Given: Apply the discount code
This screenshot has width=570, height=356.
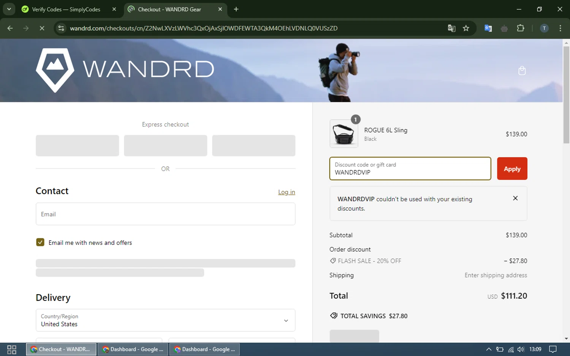Looking at the screenshot, I should [x=512, y=169].
